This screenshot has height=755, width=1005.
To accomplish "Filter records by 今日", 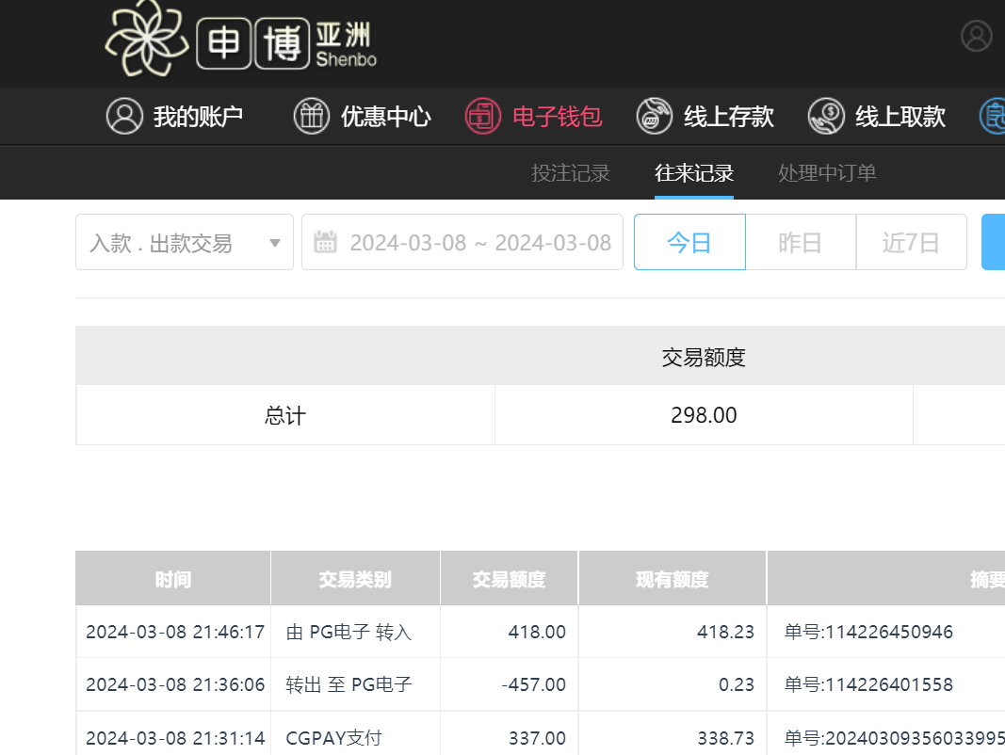I will coord(689,242).
